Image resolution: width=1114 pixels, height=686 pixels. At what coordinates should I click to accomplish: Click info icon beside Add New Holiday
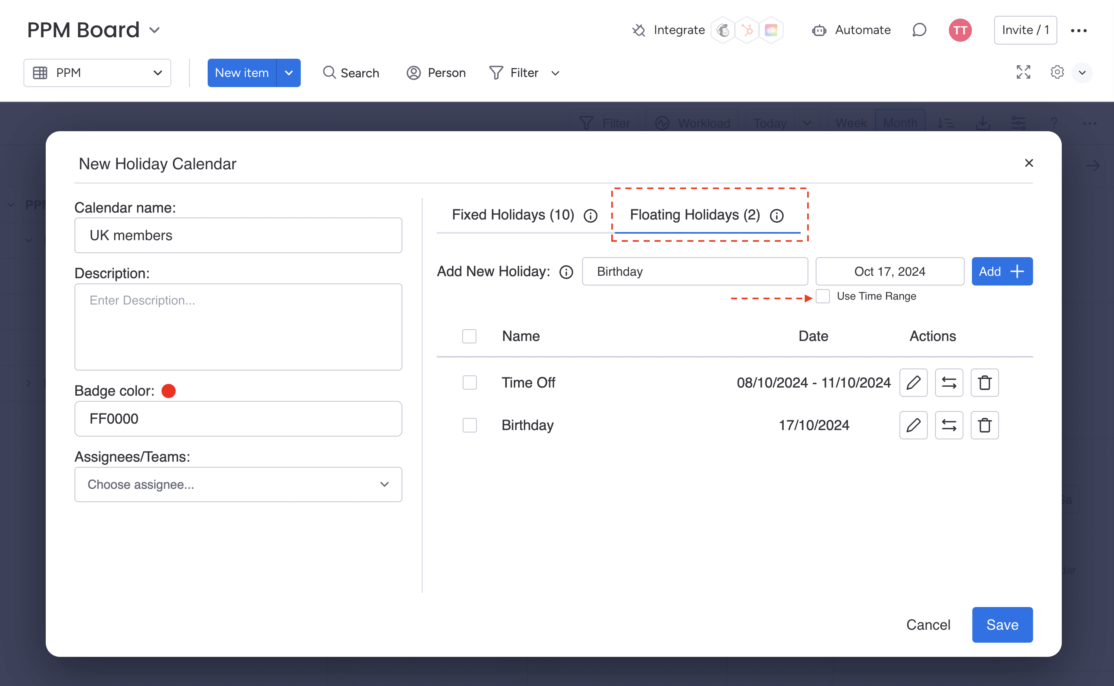pos(566,272)
